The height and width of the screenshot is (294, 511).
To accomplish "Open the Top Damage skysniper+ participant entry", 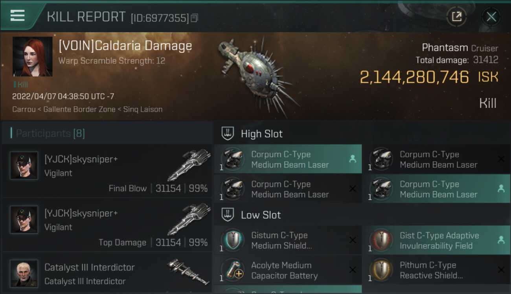I will pos(107,225).
